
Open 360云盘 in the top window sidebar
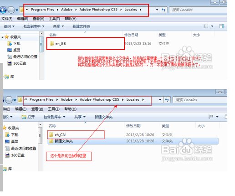pos(17,63)
